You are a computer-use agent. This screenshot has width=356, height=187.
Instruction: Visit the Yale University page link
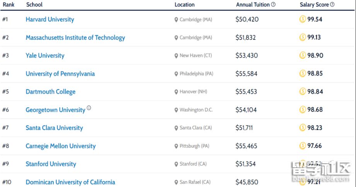[45, 56]
